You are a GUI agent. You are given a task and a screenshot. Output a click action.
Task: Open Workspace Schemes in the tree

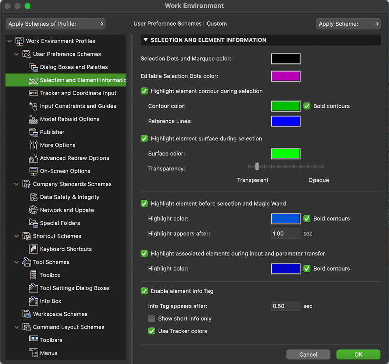(x=60, y=314)
